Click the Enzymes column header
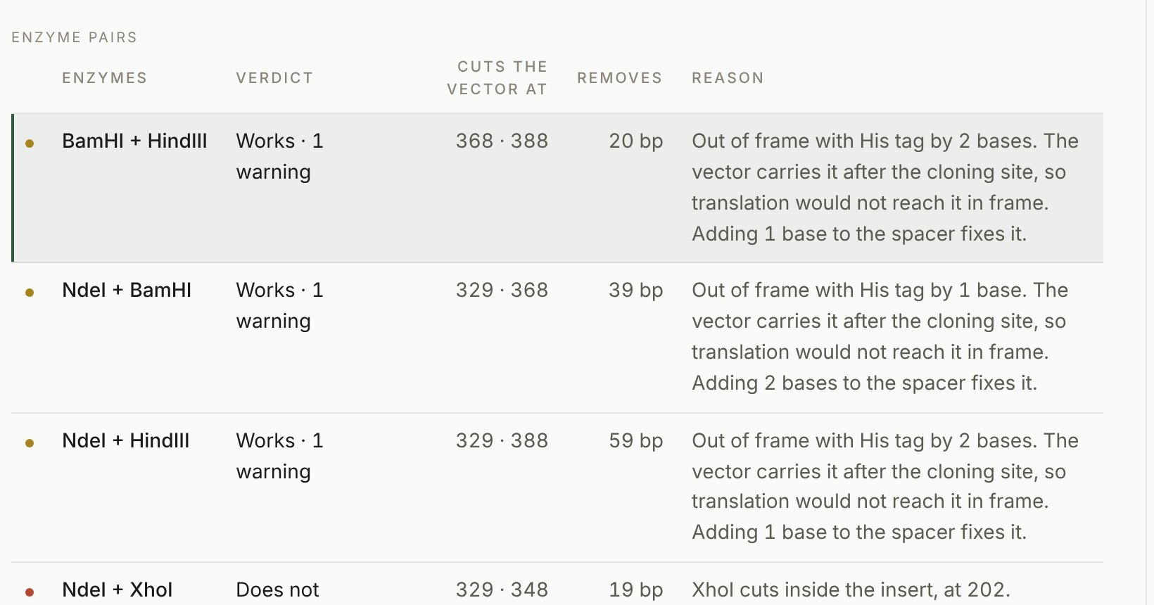This screenshot has height=605, width=1154. [x=105, y=78]
